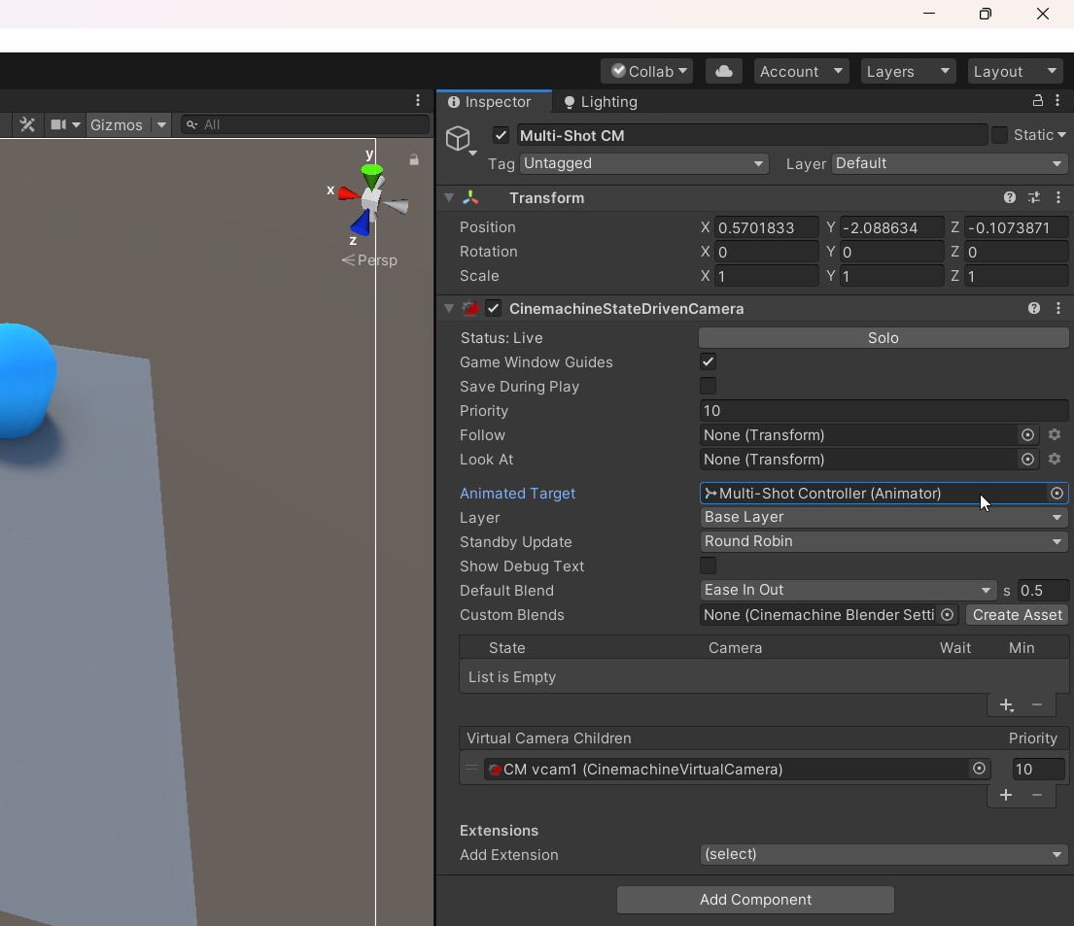Click the CinemachineStateDrivenCamera component icon
The width and height of the screenshot is (1074, 926).
pos(471,308)
